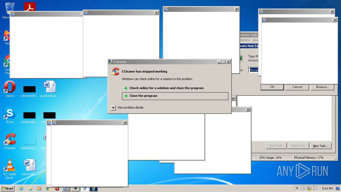Click the 5:41 PM clock
The height and width of the screenshot is (192, 341).
coord(327,189)
